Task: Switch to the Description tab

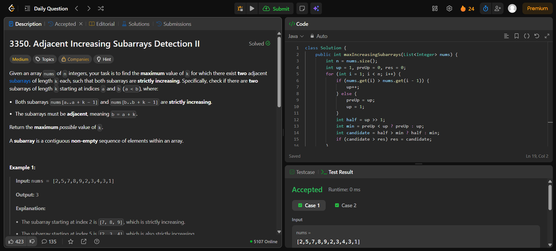Action: coord(24,24)
